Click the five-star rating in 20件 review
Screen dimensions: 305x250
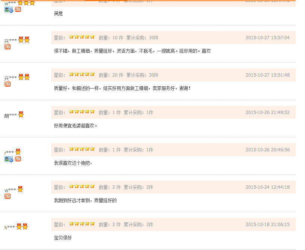(82, 74)
